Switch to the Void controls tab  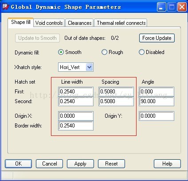[x=49, y=23]
